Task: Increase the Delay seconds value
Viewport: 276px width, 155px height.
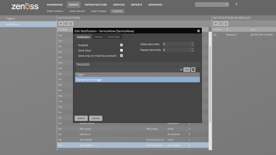Action: [192, 43]
